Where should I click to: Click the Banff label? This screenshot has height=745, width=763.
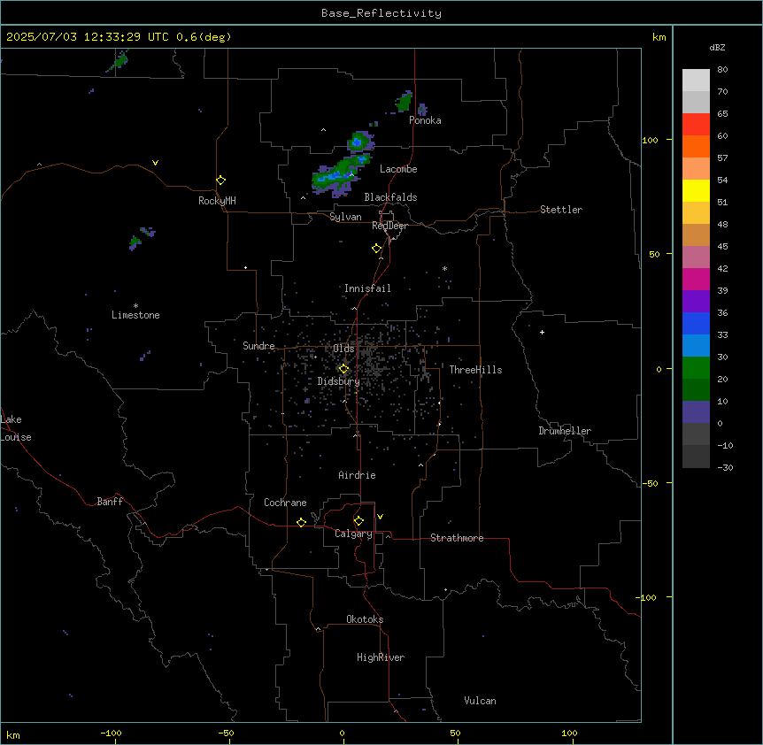point(110,502)
